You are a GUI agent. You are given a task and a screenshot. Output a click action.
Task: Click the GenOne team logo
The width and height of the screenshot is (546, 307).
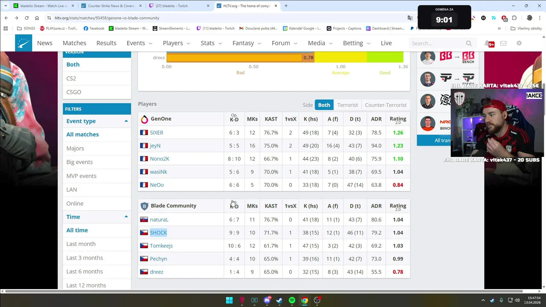click(x=144, y=119)
